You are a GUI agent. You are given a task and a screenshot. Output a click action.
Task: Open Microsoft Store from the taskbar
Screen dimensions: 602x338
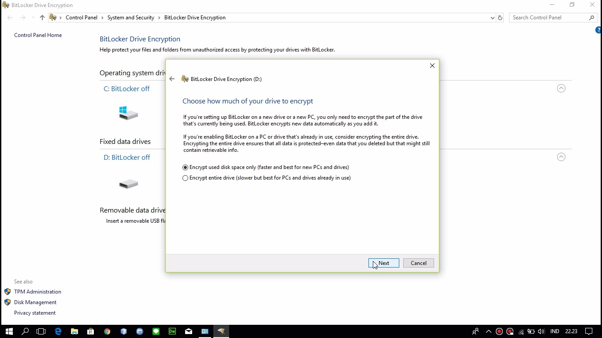tap(90, 331)
